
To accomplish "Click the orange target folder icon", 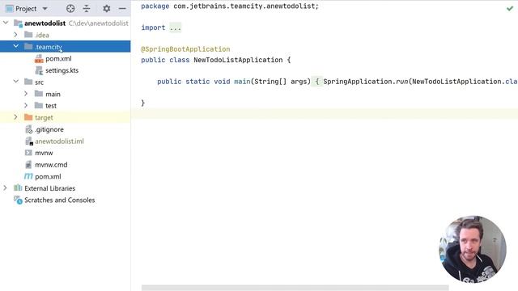I will tap(28, 117).
